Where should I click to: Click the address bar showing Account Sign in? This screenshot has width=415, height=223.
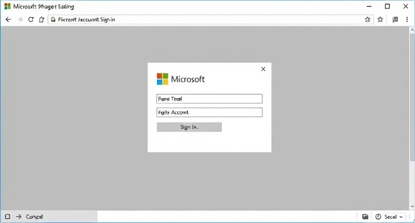[x=210, y=19]
